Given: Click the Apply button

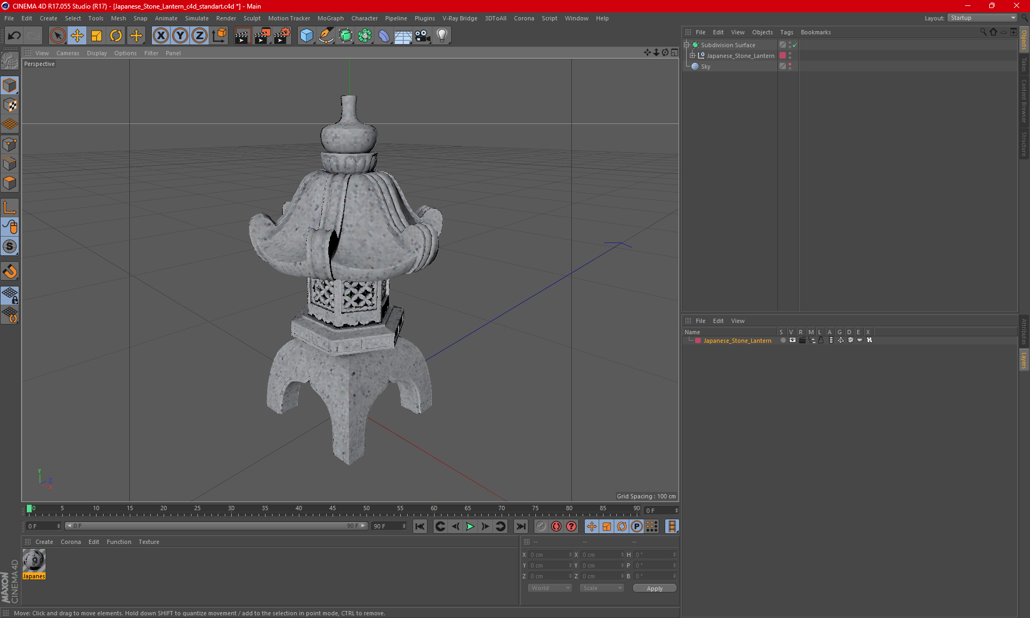Looking at the screenshot, I should [654, 588].
